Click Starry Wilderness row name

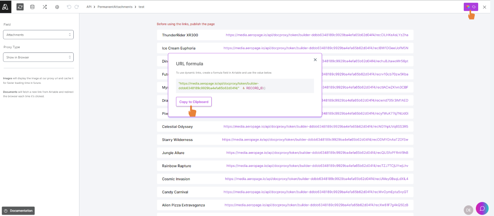[177, 140]
